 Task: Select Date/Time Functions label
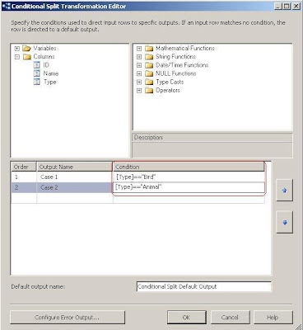point(182,65)
